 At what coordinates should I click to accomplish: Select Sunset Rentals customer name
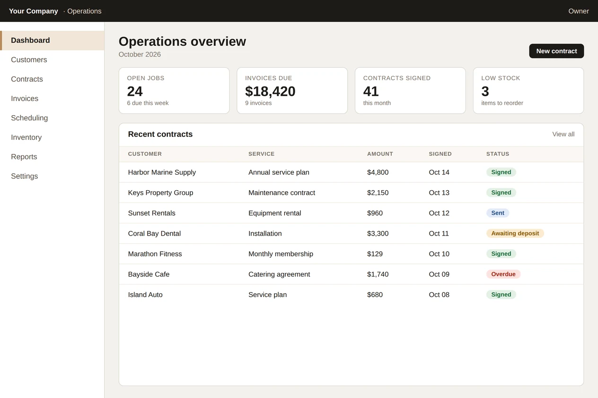point(151,213)
